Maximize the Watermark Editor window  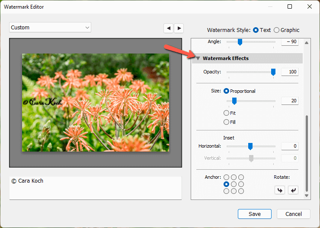(290, 6)
